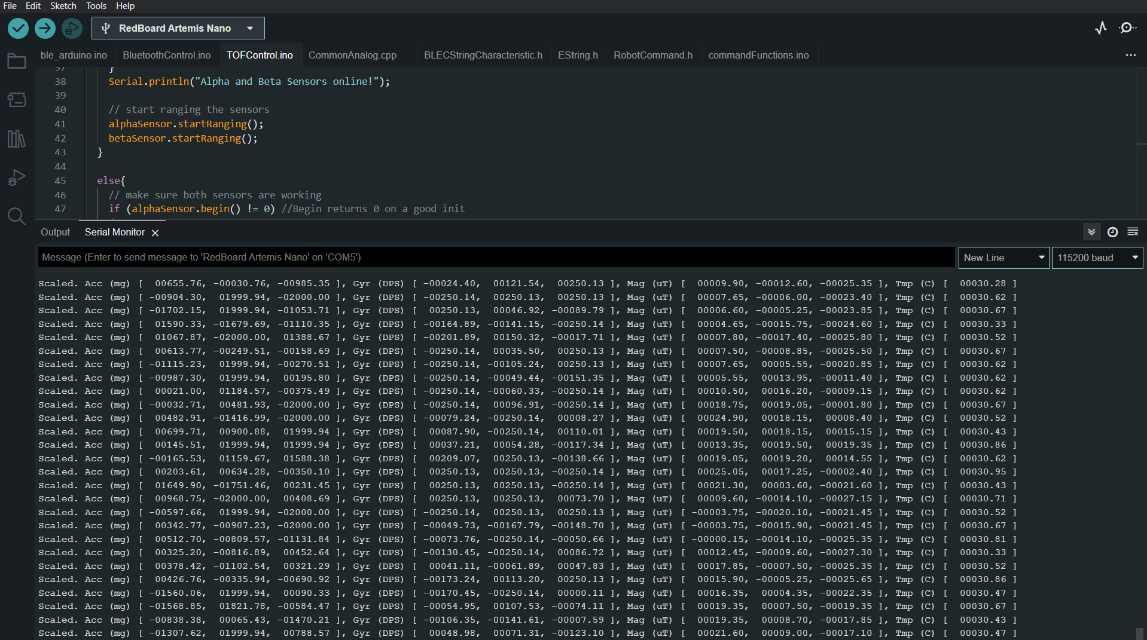The image size is (1147, 640).
Task: Switch to the commandFunctions.ino tab
Action: (758, 55)
